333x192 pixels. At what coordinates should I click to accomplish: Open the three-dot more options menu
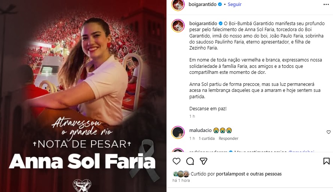click(x=326, y=4)
